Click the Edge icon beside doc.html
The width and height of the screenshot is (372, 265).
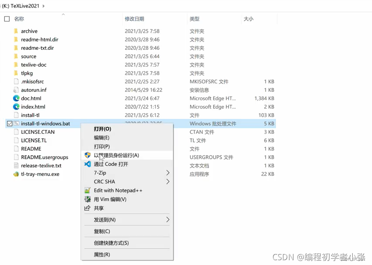(16, 98)
